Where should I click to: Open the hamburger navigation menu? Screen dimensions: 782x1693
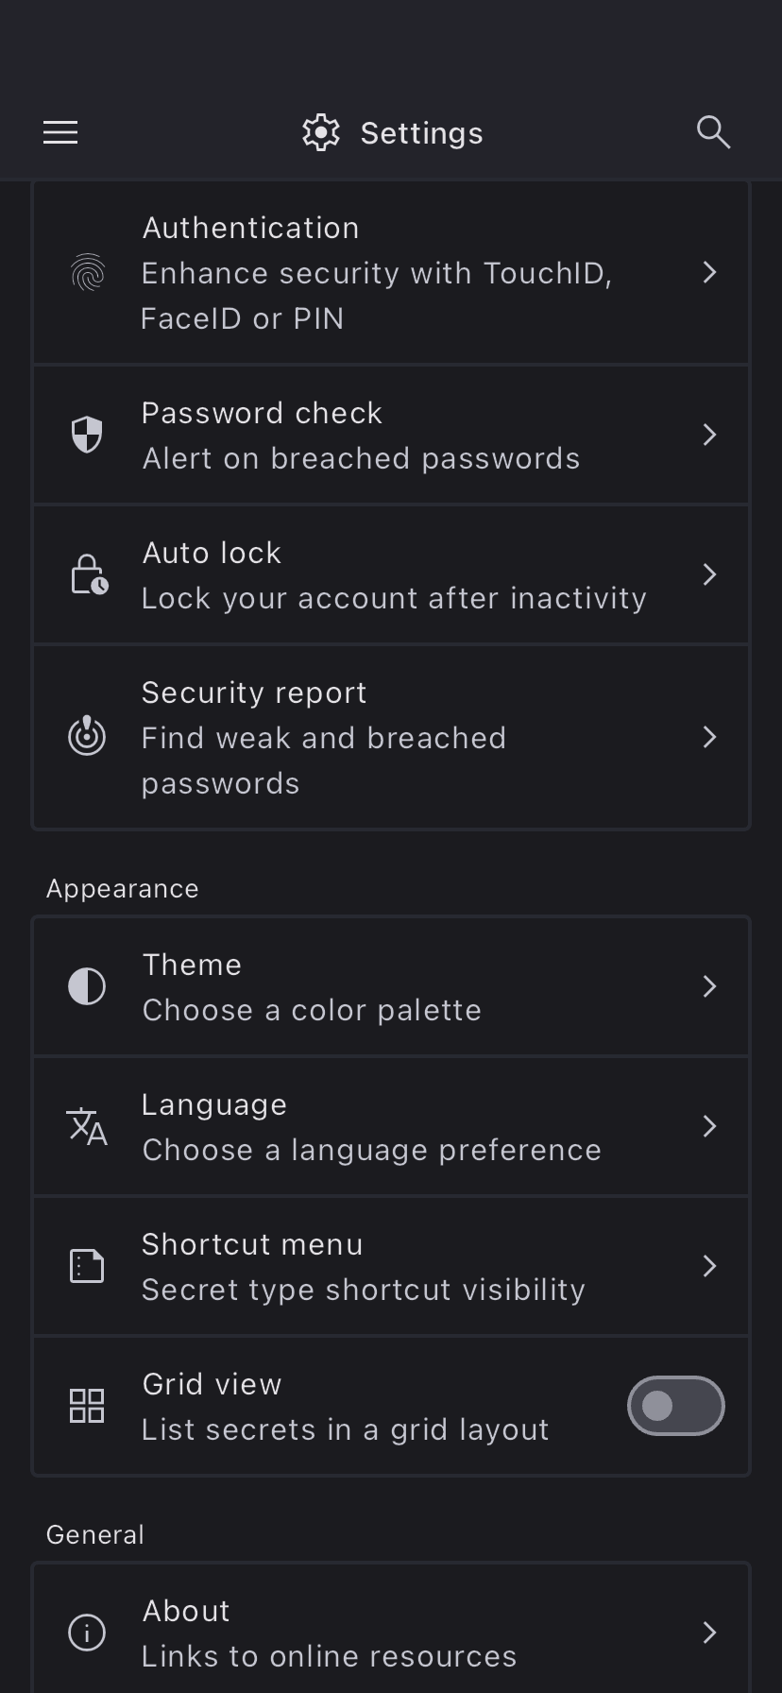(x=60, y=132)
